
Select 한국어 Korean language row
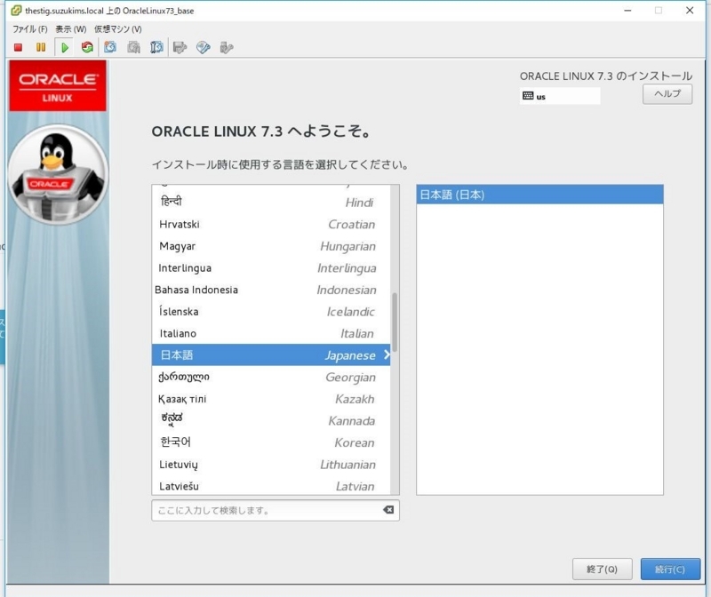tap(271, 442)
